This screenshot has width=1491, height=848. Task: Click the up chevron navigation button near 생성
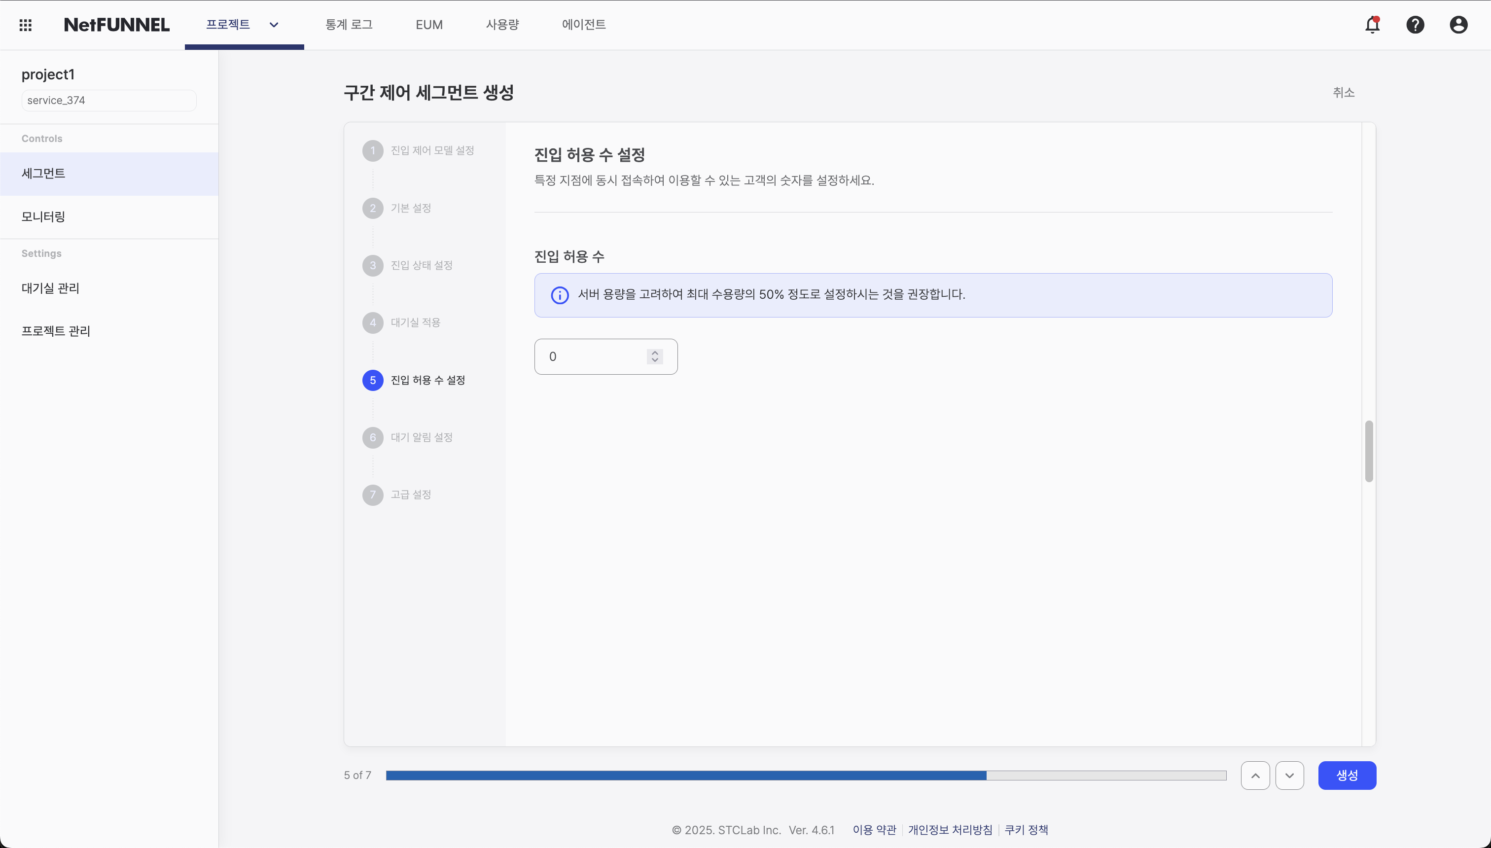(x=1256, y=775)
